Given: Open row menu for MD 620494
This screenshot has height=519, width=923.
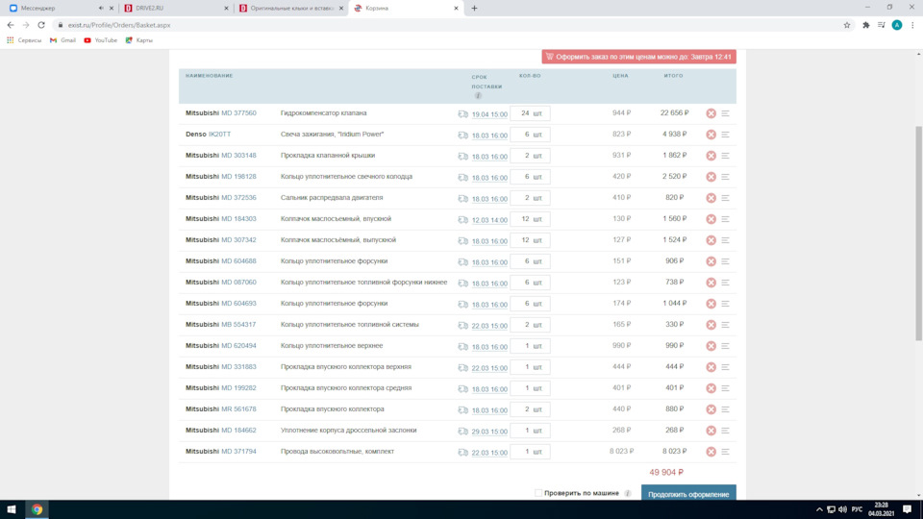Looking at the screenshot, I should point(725,346).
